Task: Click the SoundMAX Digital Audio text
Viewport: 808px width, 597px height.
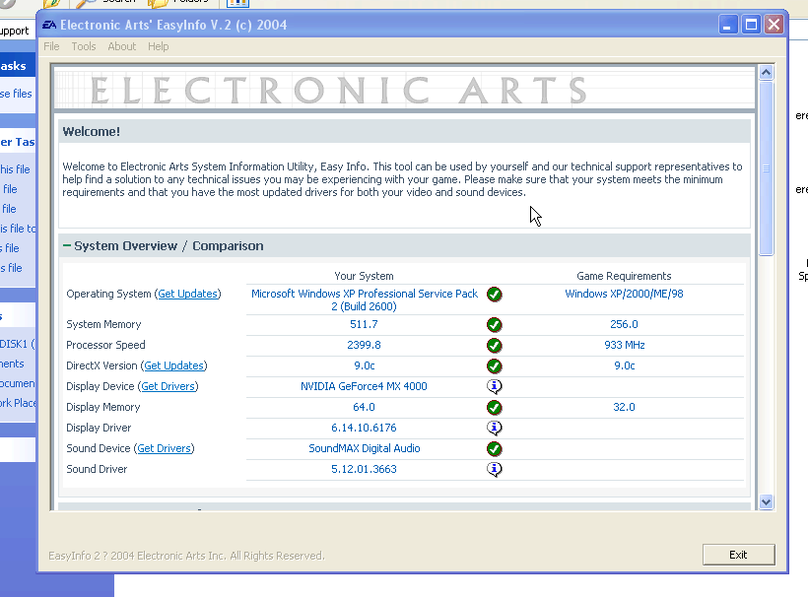Action: pos(365,448)
